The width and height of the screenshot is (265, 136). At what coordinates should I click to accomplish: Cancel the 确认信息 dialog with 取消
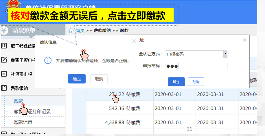tap(99, 79)
